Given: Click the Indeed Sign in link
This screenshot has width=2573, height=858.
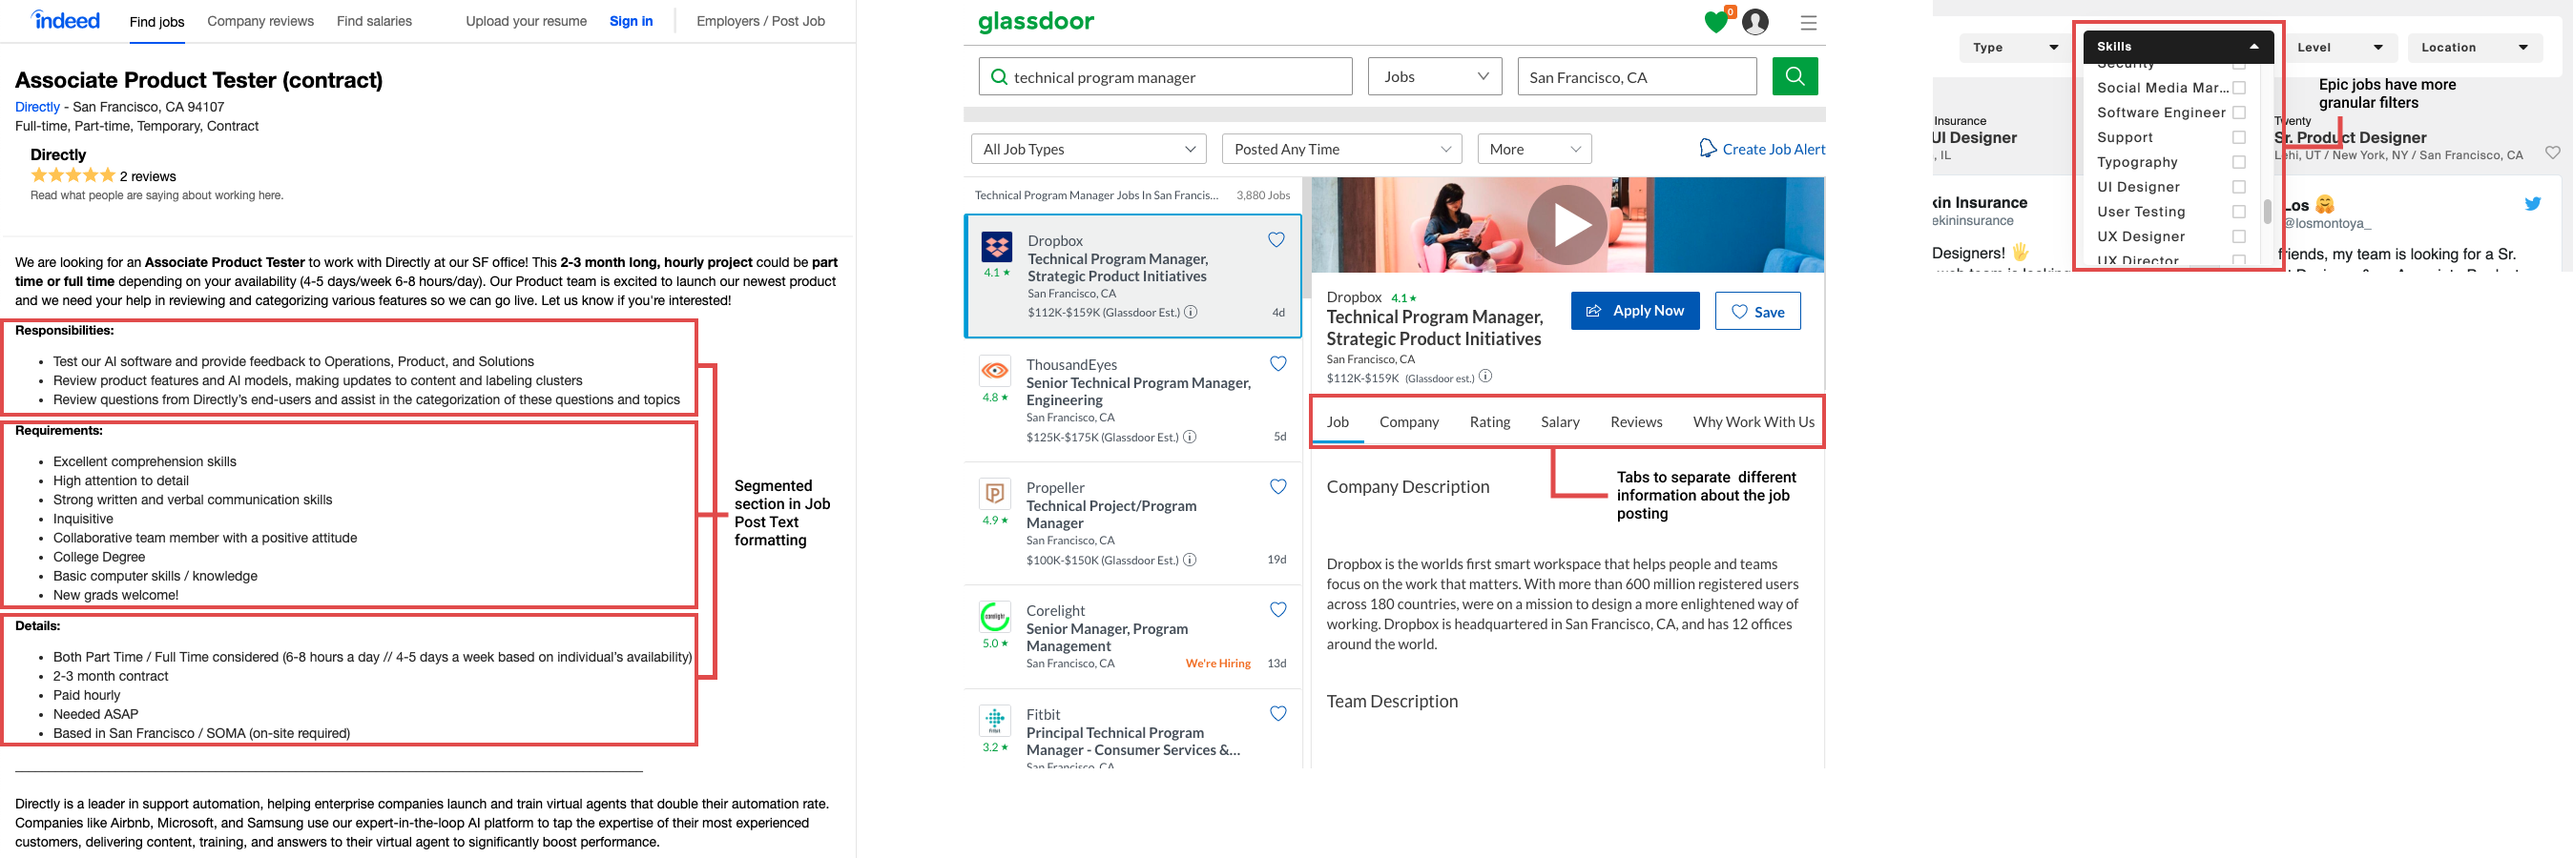Looking at the screenshot, I should 631,21.
